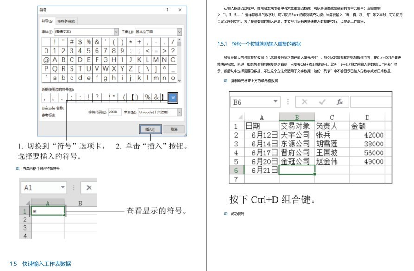Choose the ^ caret in the character grid

164,69
